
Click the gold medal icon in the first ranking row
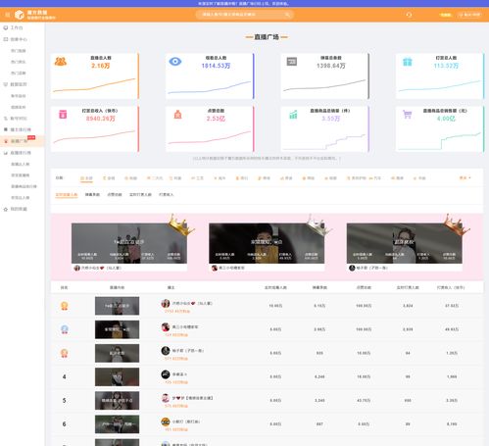[65, 306]
